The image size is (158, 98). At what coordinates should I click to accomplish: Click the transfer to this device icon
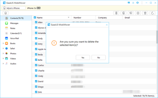(116, 13)
